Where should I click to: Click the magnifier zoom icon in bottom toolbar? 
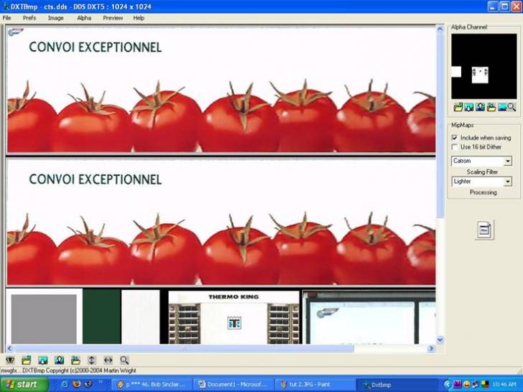(x=124, y=360)
